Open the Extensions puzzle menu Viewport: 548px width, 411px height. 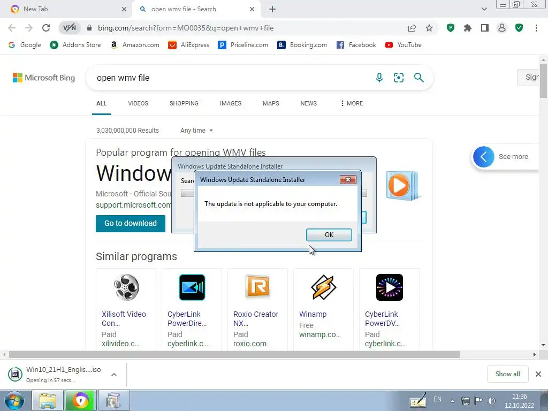tap(468, 28)
